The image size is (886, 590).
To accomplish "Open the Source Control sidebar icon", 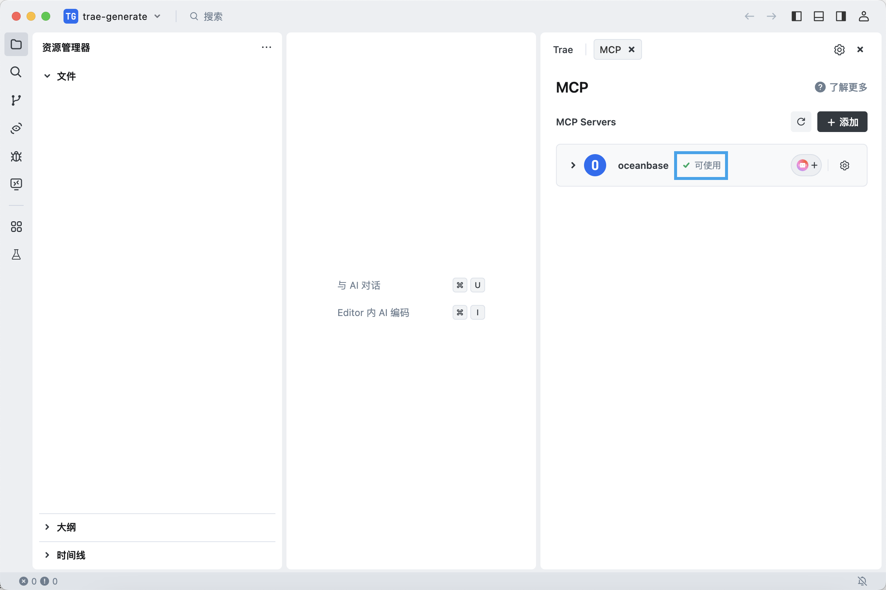I will click(x=16, y=100).
